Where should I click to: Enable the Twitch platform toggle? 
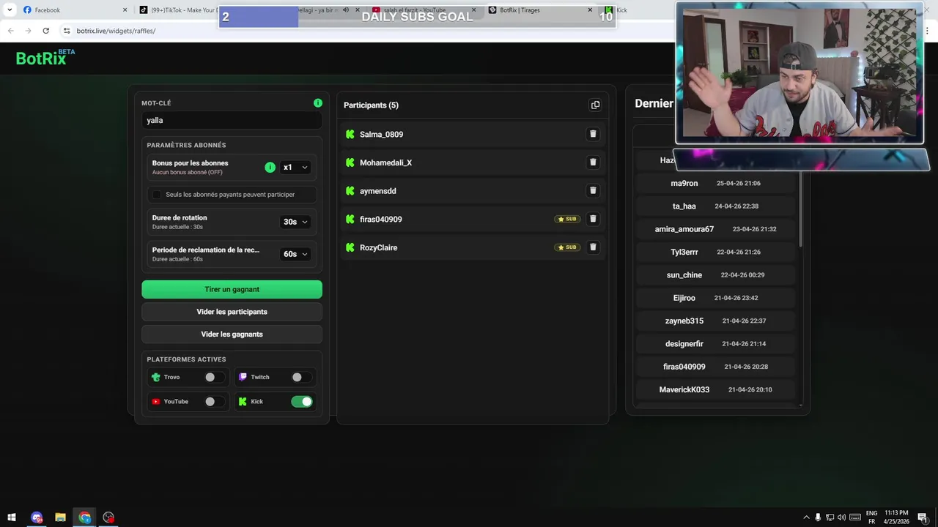(x=301, y=377)
